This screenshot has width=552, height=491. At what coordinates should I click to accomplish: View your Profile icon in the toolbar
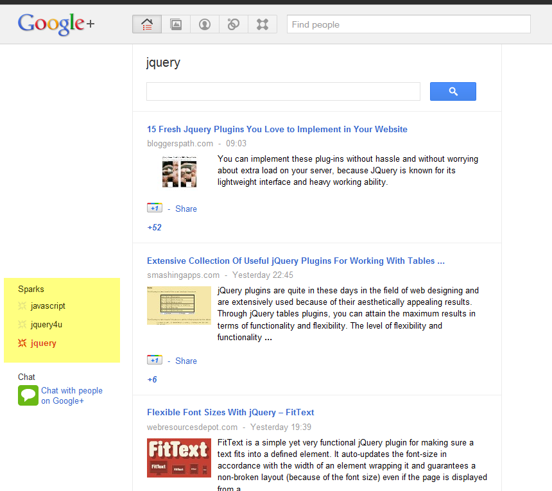tap(204, 24)
